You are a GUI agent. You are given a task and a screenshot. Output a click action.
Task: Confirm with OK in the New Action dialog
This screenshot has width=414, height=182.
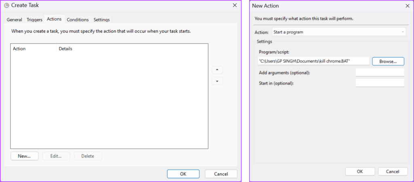click(360, 172)
